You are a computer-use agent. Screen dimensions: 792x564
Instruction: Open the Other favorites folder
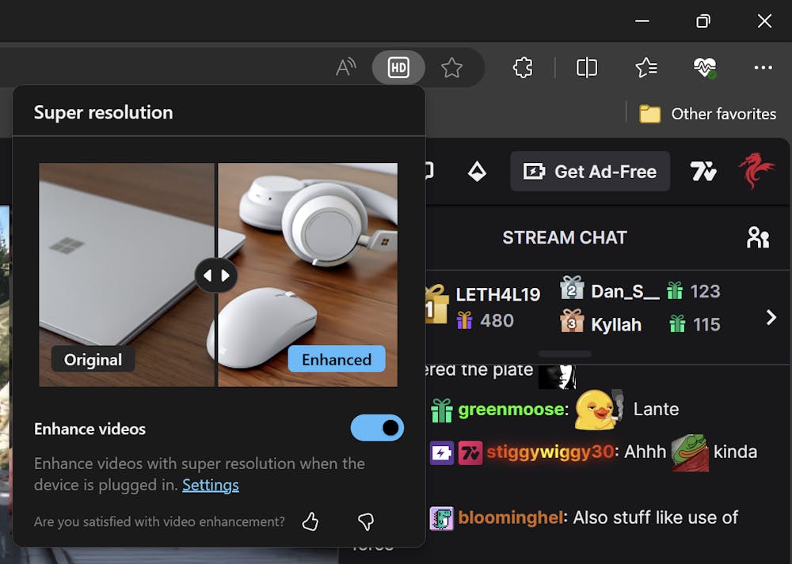tap(707, 114)
